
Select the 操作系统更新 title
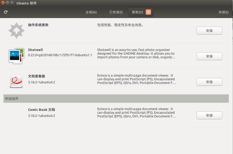pyautogui.click(x=38, y=25)
